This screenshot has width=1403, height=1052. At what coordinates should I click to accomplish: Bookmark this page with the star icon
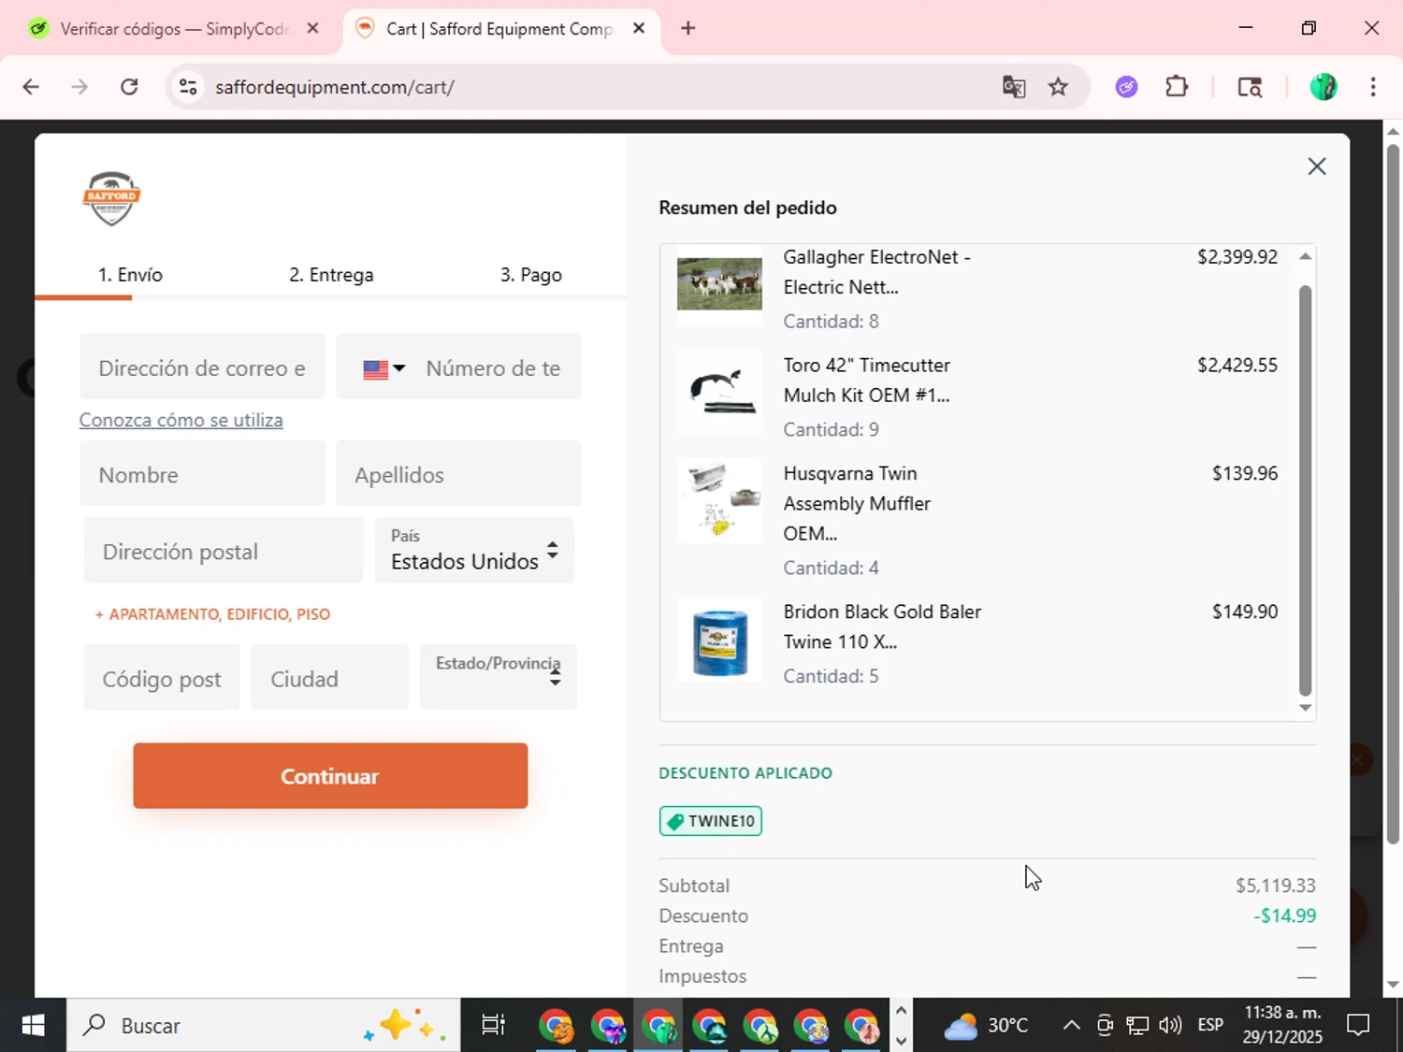tap(1058, 87)
